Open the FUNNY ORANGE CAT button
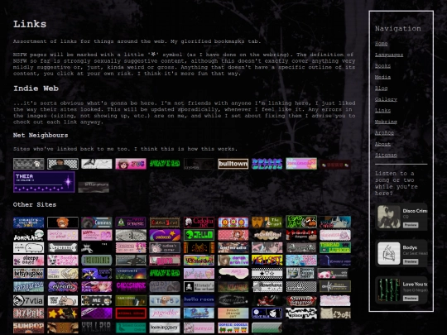 click(x=233, y=313)
